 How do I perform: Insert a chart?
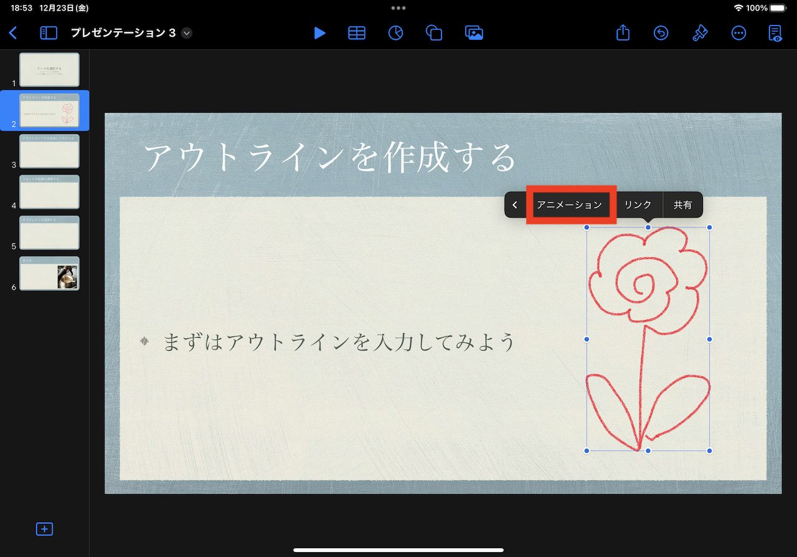point(395,33)
